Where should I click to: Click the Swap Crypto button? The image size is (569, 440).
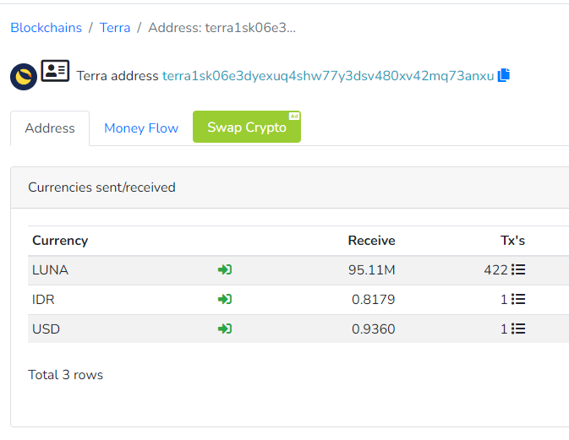(247, 127)
